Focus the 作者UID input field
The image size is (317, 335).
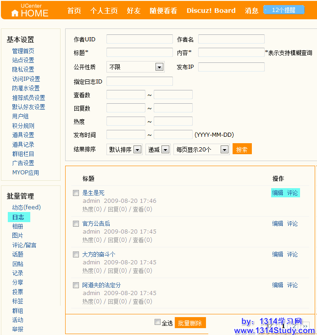139,39
